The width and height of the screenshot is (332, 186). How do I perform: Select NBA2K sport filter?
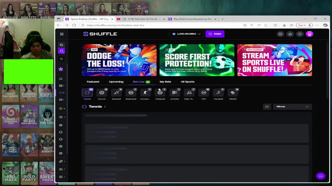point(233,95)
